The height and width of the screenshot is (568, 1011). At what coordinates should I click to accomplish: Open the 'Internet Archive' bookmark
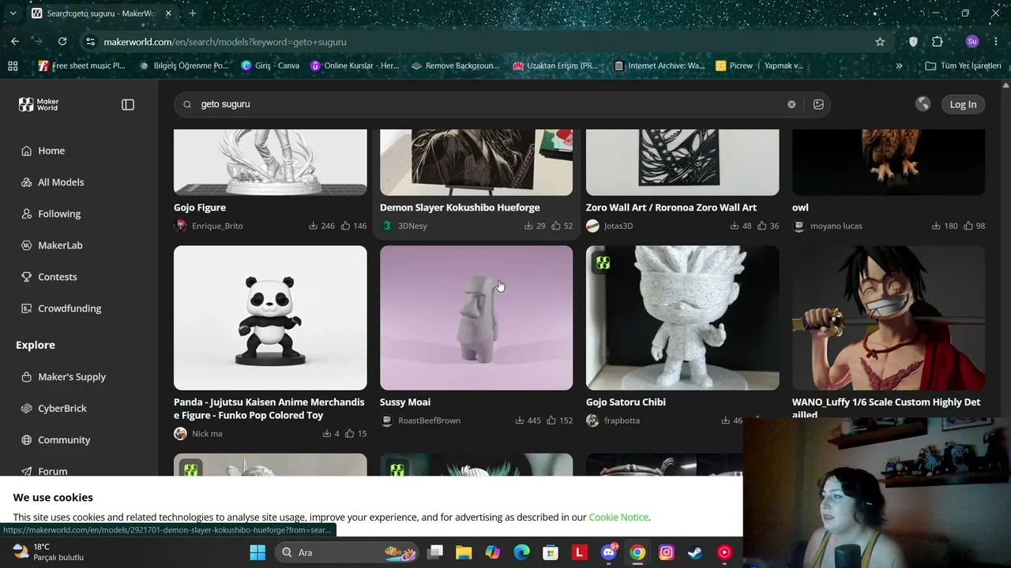[659, 65]
